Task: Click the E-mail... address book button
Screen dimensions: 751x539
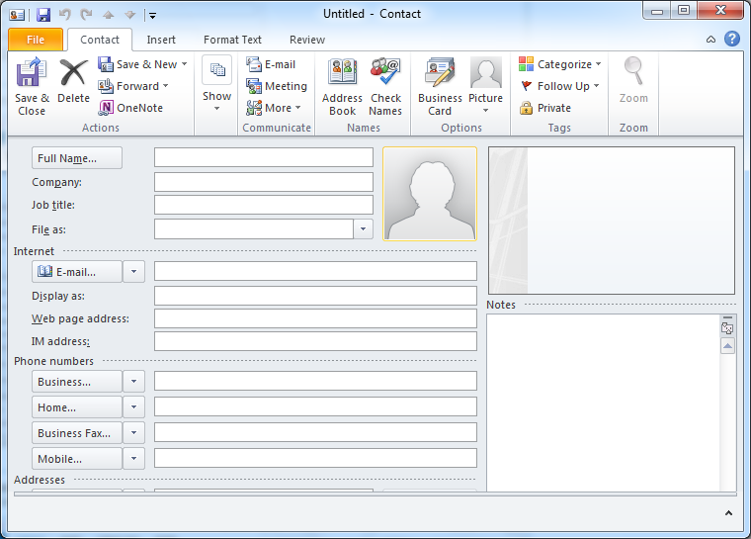Action: coord(77,272)
